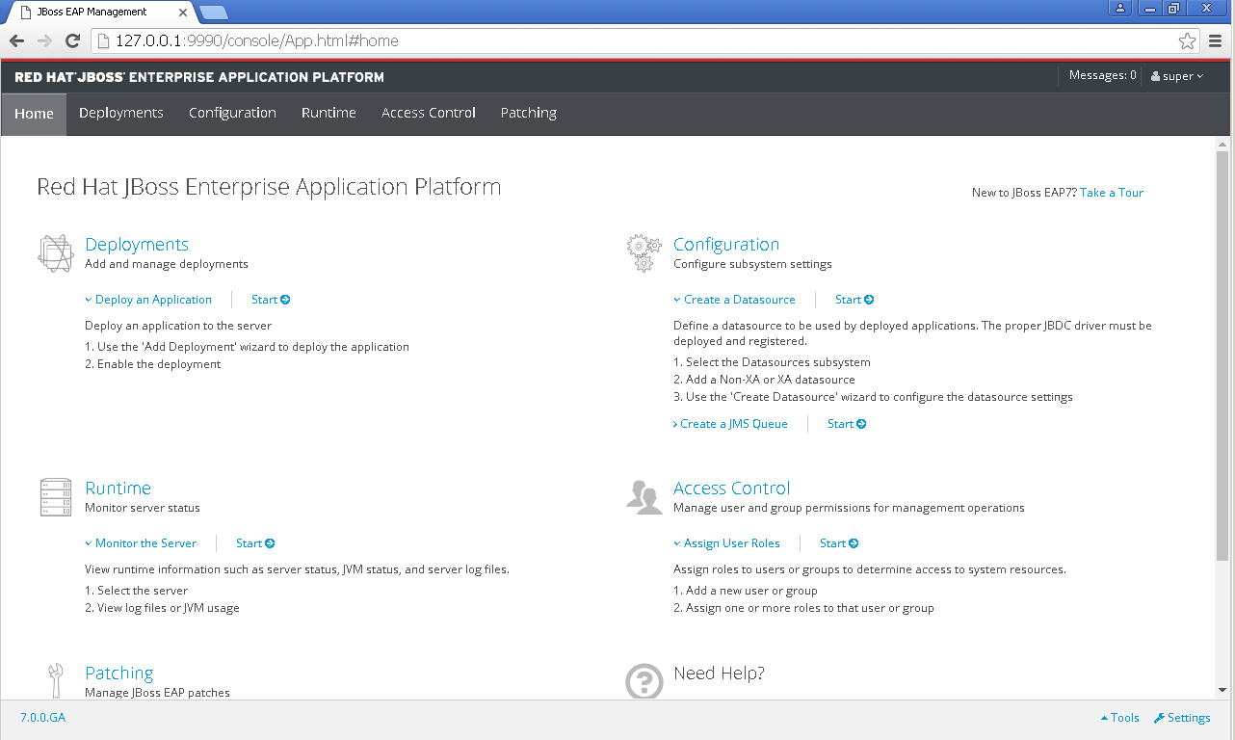Click the Messages: 0 indicator

(1102, 75)
